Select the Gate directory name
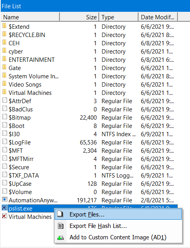Viewport: 190px width, 248px height. click(x=15, y=68)
